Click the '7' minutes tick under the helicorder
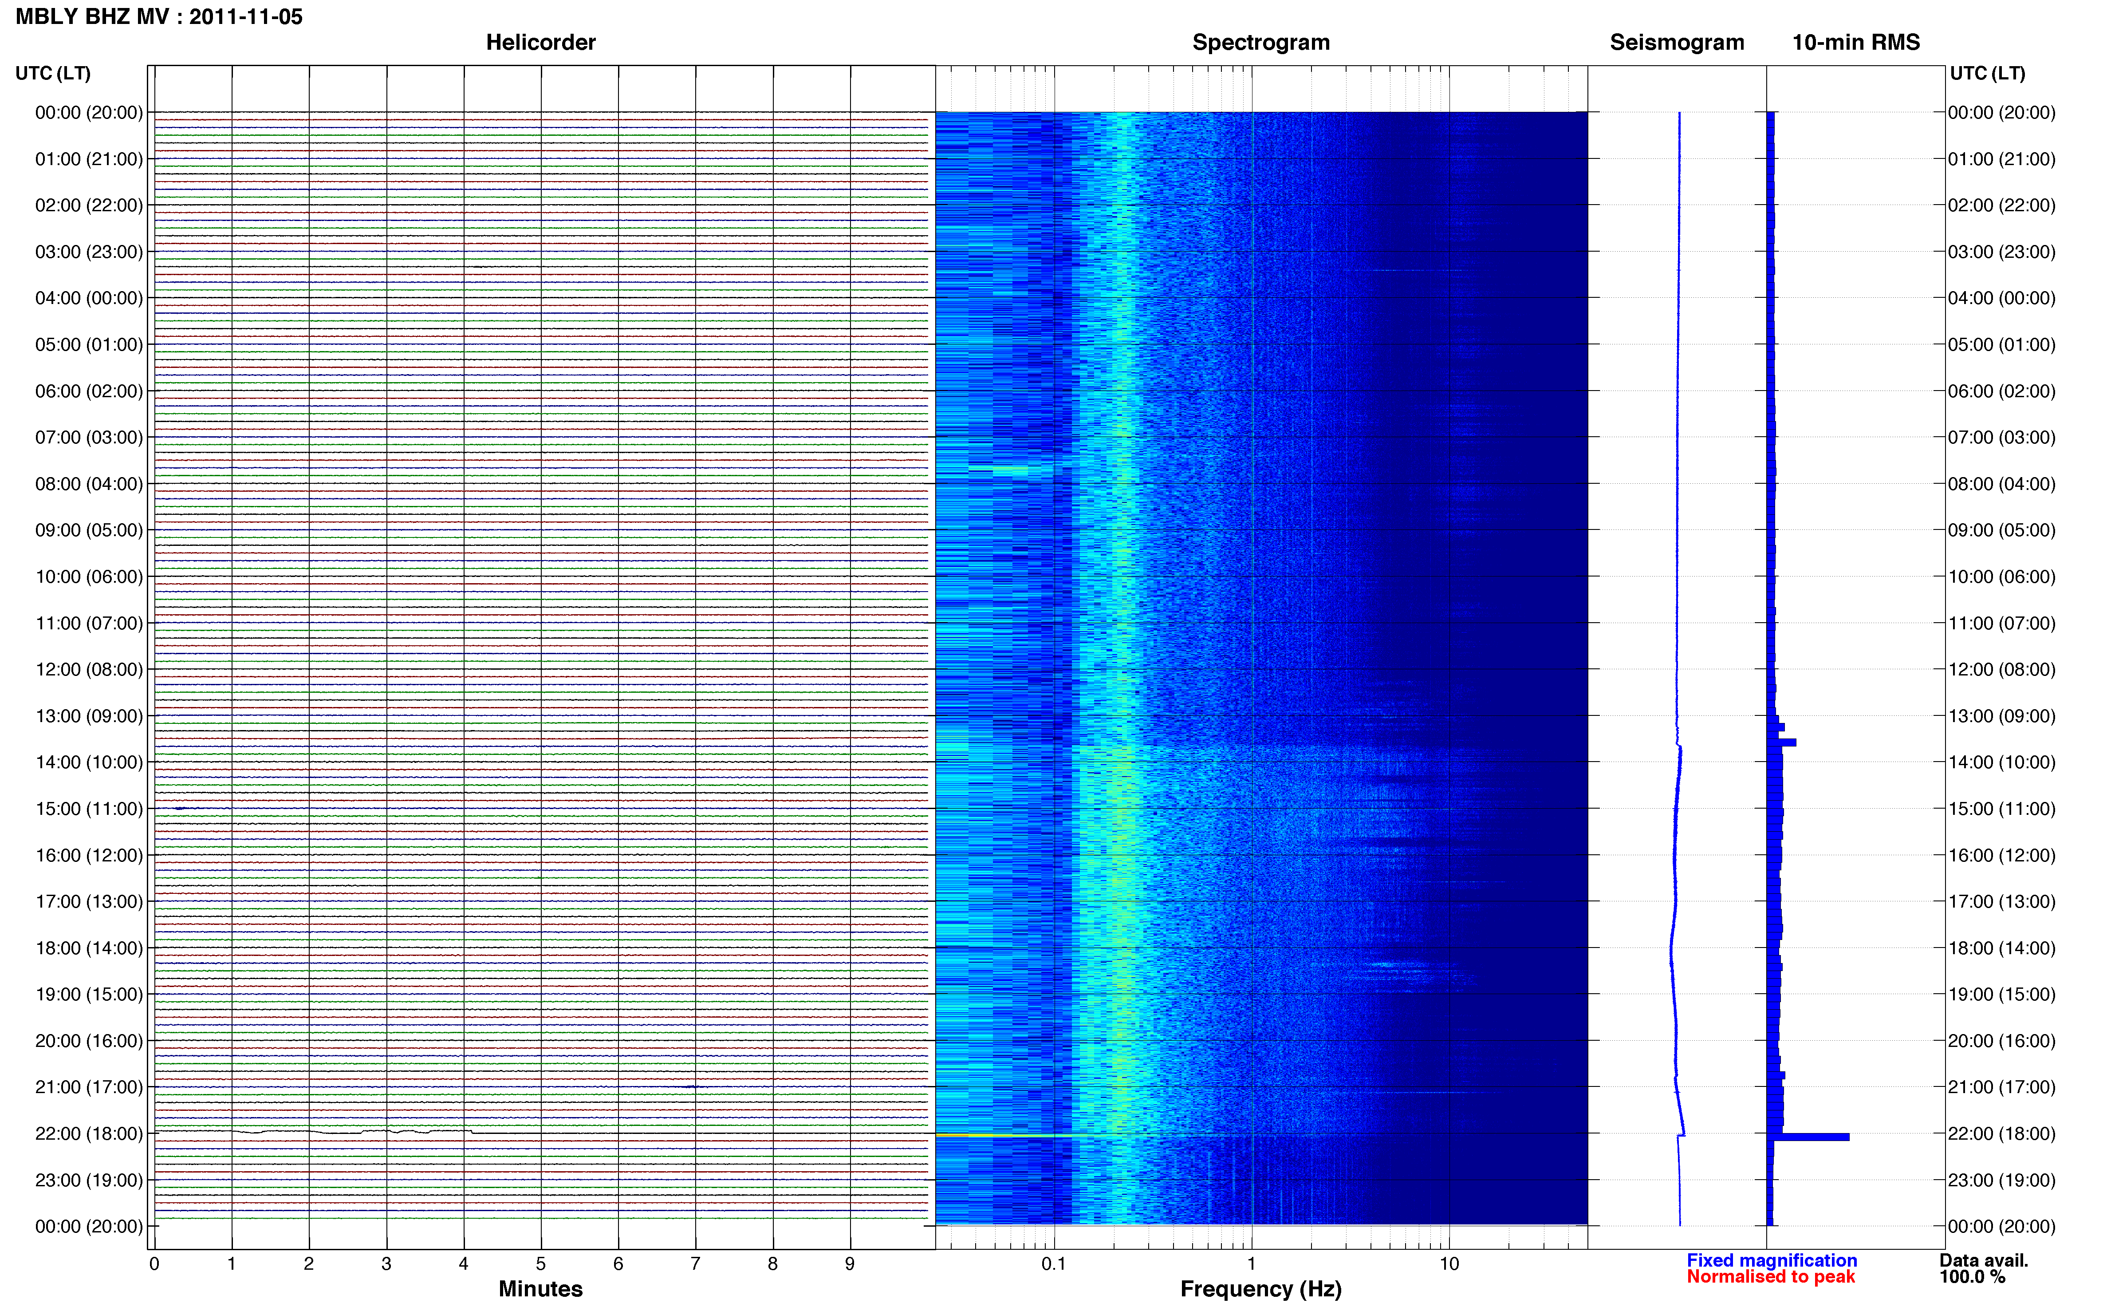Screen dimensions: 2103x1315 point(696,1264)
